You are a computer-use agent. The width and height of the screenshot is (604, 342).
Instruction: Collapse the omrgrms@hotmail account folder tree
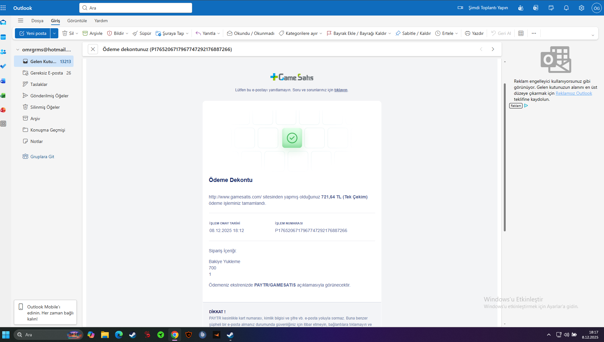(18, 50)
